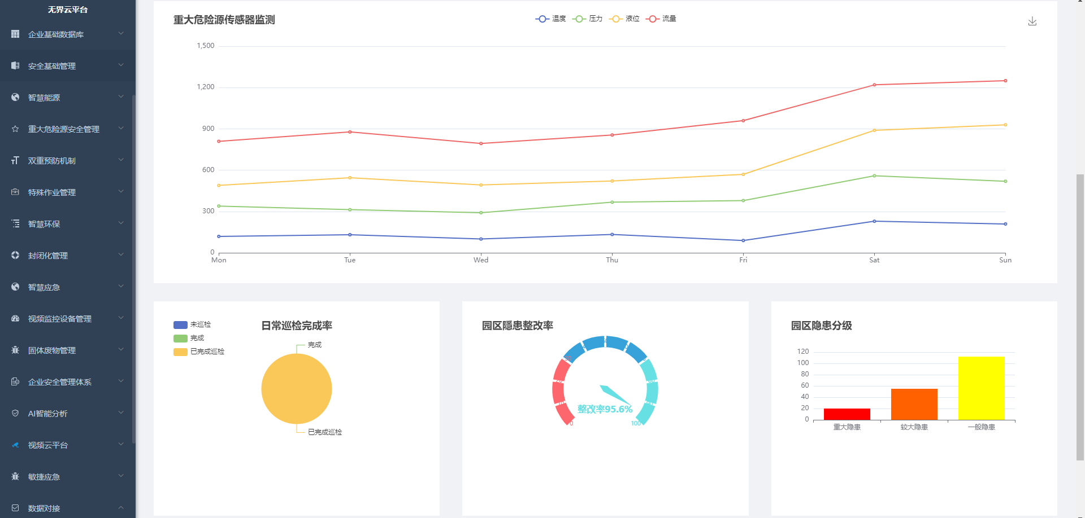
Task: Toggle the 温度 series in legend
Action: click(x=550, y=19)
